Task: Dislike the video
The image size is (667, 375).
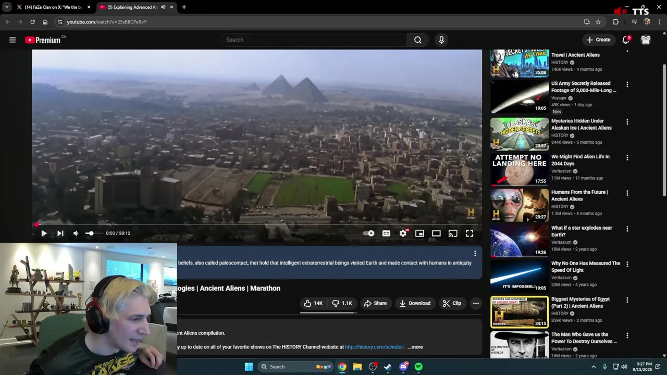Action: click(x=342, y=303)
